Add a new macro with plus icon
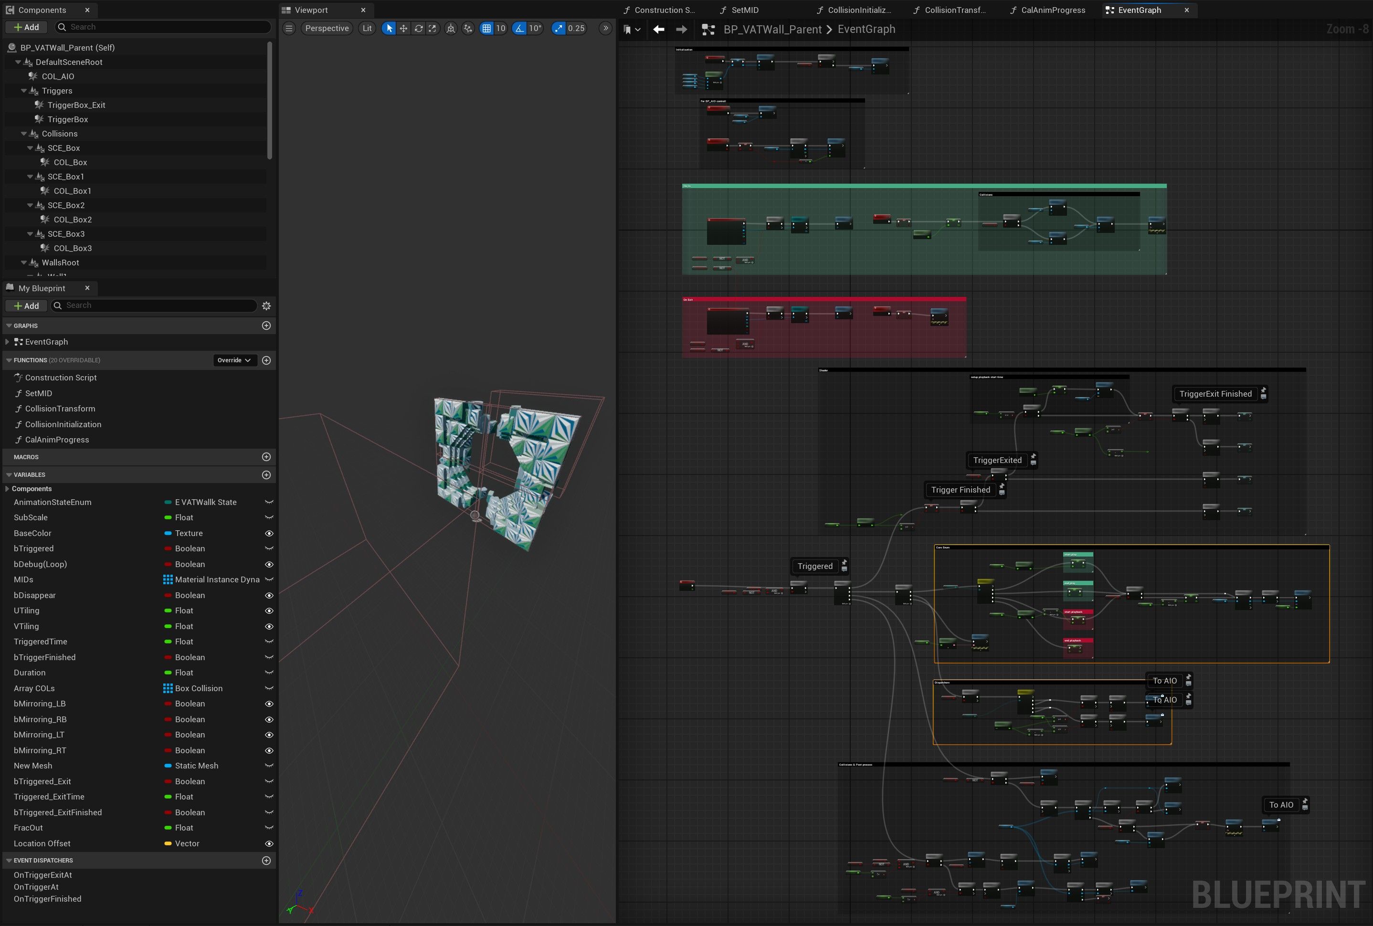This screenshot has height=926, width=1373. 266,457
